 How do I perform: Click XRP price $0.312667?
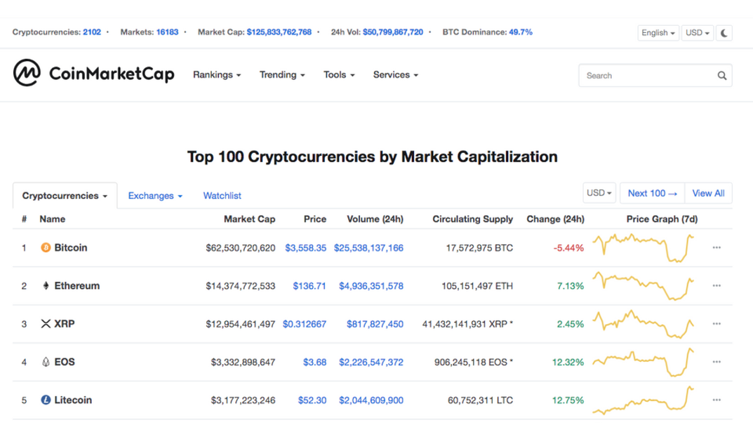click(x=304, y=324)
